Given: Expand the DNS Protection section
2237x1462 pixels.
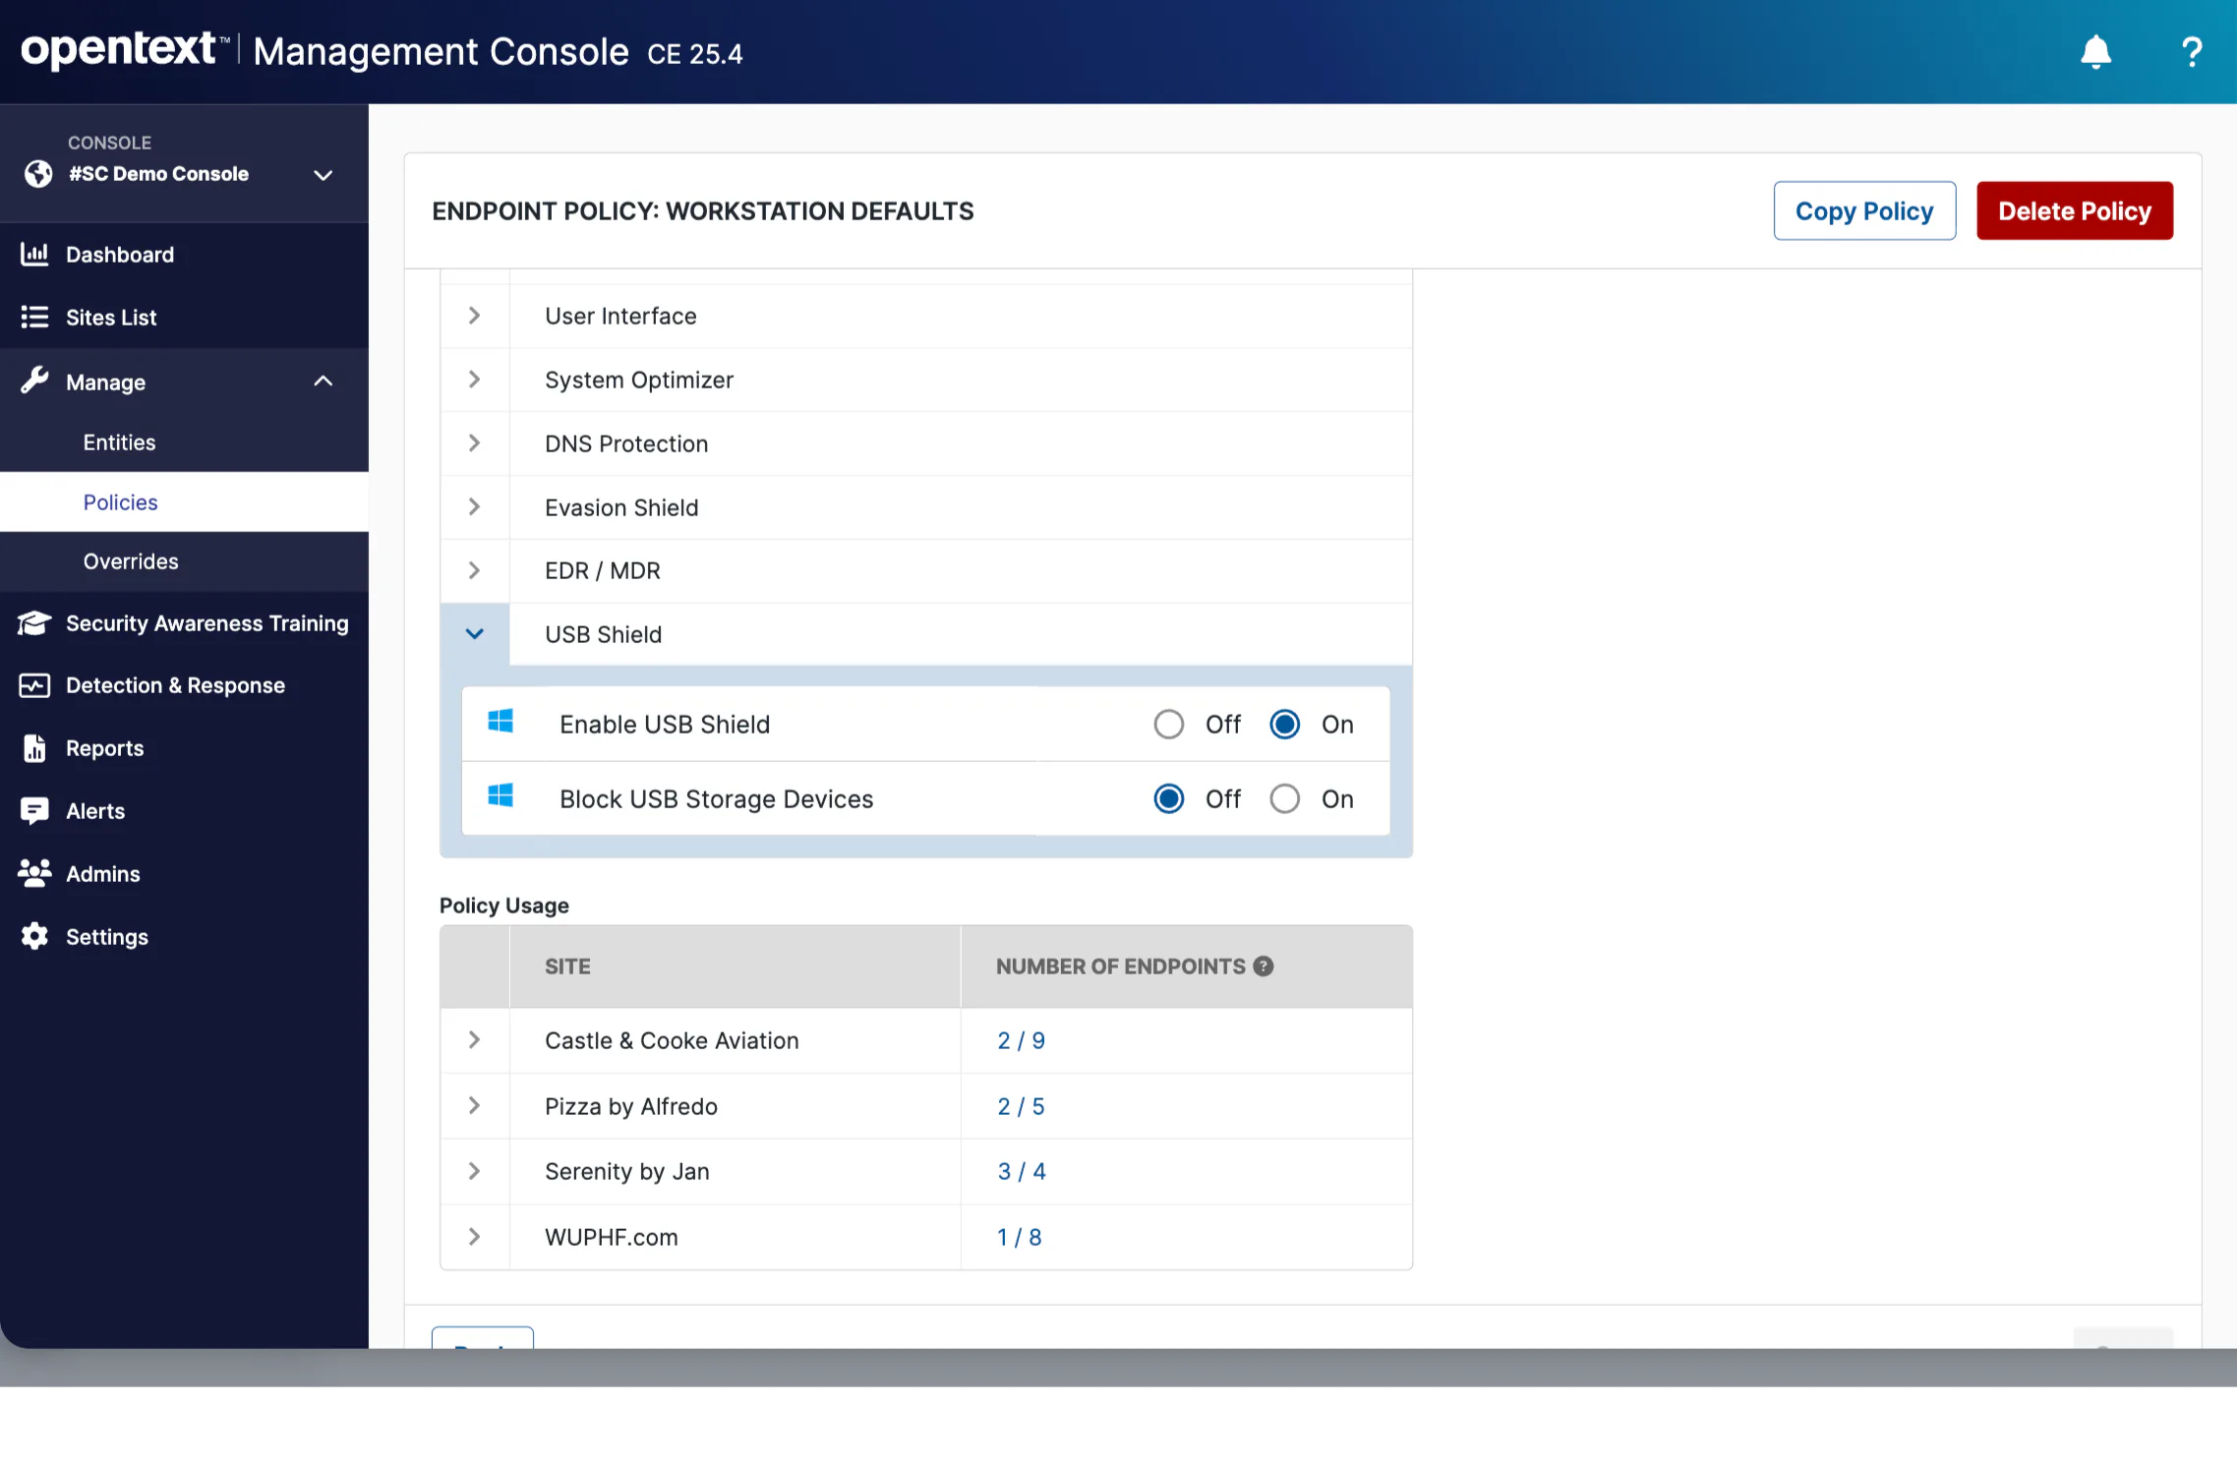Looking at the screenshot, I should [x=475, y=443].
